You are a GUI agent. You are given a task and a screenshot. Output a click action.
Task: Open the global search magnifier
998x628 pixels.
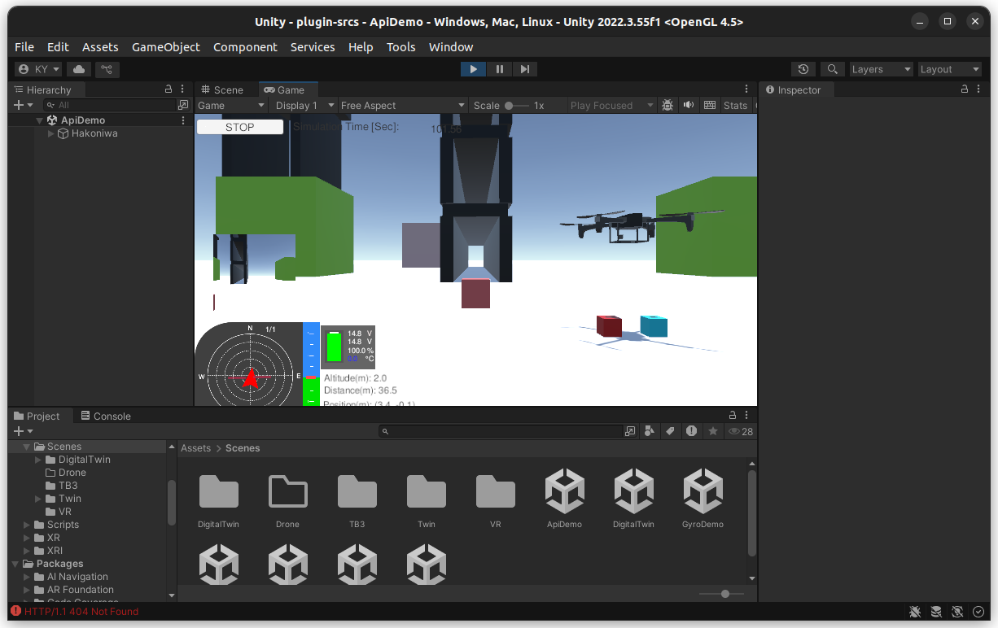832,69
